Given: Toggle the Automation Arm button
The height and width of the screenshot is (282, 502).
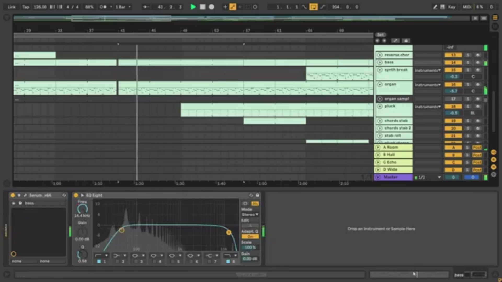Looking at the screenshot, I should pyautogui.click(x=233, y=7).
